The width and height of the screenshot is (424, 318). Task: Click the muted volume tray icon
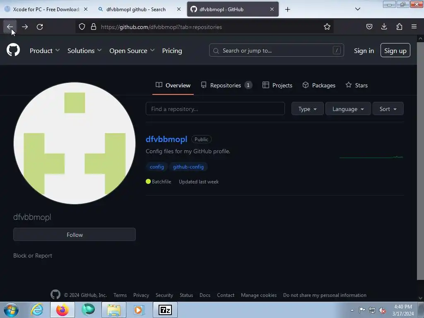pyautogui.click(x=382, y=311)
